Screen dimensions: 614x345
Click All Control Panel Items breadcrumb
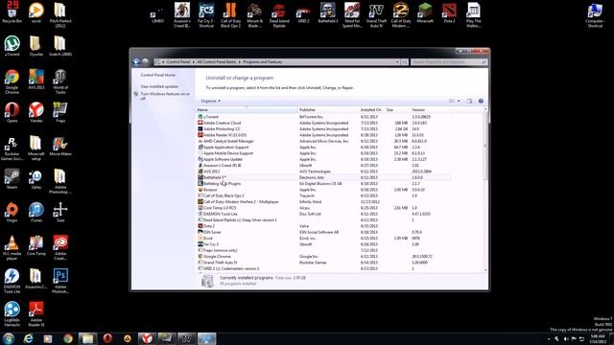[217, 61]
